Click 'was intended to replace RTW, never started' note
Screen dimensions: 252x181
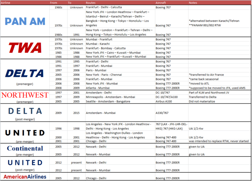pos(219,141)
